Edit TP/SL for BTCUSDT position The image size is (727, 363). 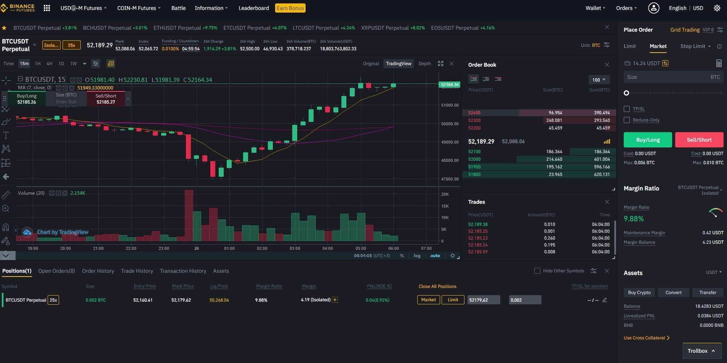click(605, 300)
